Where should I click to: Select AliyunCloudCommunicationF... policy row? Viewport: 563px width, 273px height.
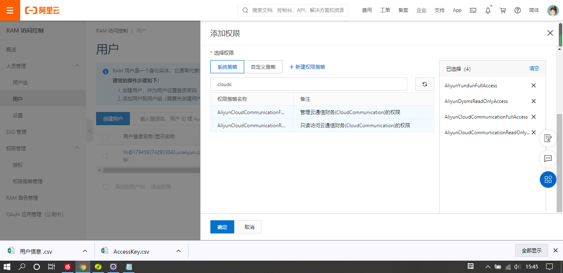pos(322,112)
